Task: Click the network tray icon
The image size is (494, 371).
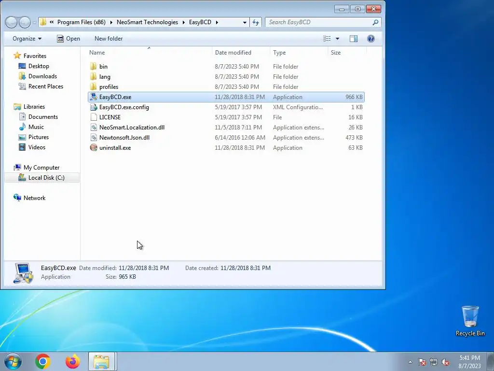Action: [x=434, y=362]
